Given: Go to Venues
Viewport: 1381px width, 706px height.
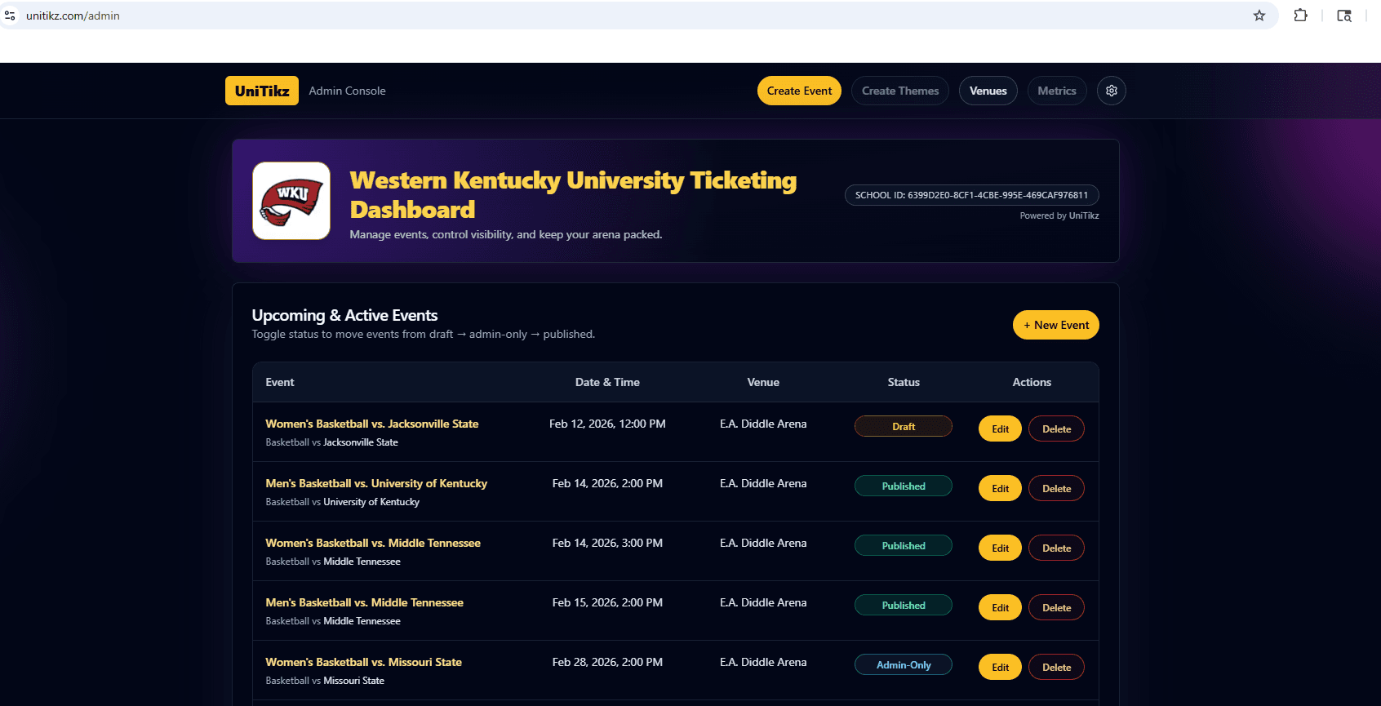Looking at the screenshot, I should click(x=988, y=91).
